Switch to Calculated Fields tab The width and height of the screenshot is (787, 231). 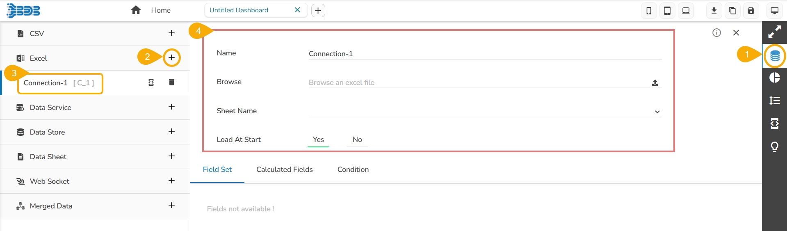pos(284,169)
